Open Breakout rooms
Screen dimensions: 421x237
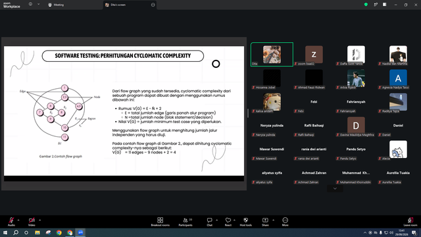[161, 222]
